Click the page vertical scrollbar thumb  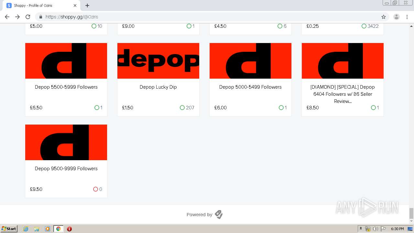(x=411, y=213)
